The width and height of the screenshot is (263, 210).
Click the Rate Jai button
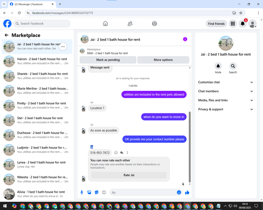(129, 175)
